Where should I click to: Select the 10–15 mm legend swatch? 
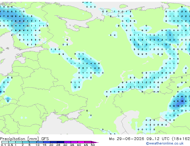coord(40,142)
